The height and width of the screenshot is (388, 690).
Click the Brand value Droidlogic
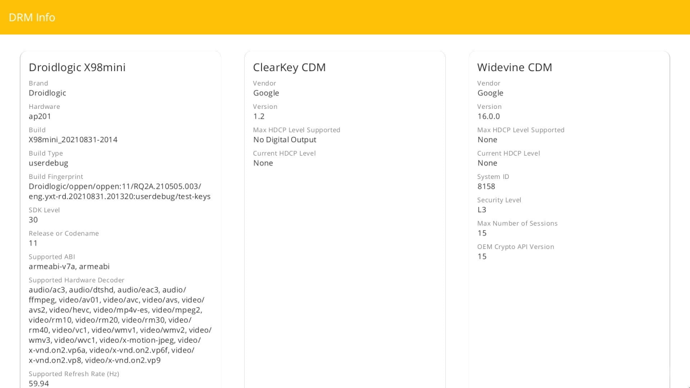[x=47, y=93]
